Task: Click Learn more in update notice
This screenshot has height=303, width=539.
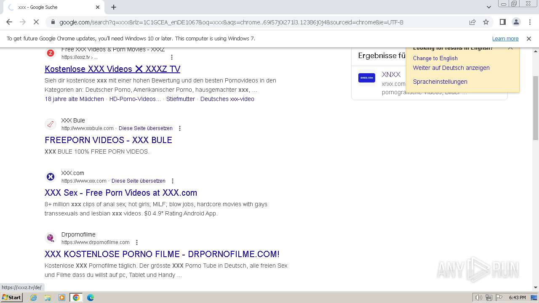Action: 505,38
